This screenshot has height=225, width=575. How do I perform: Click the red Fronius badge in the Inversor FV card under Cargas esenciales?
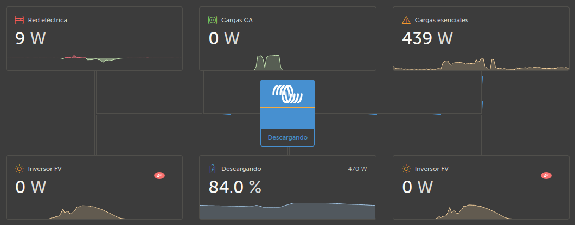(546, 175)
